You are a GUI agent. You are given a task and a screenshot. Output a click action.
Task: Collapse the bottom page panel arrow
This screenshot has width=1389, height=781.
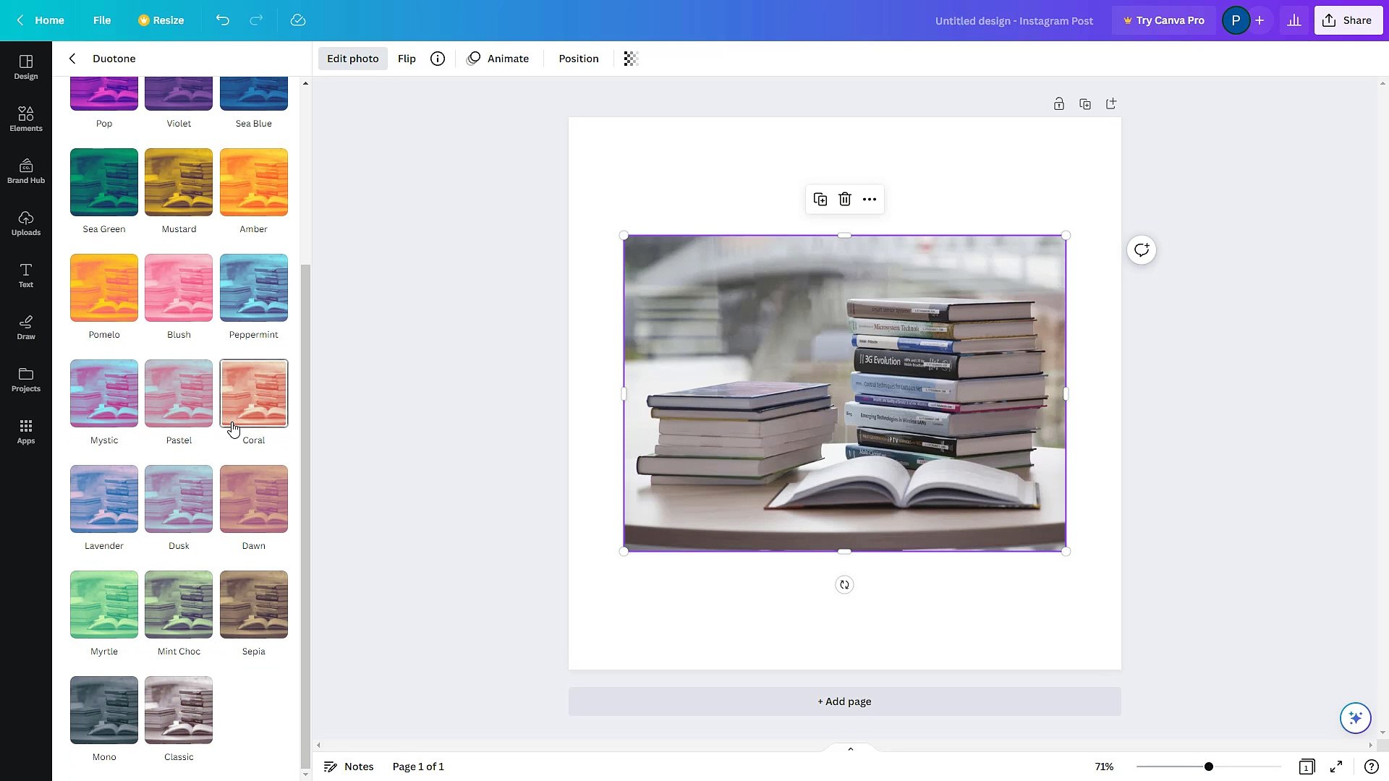850,748
